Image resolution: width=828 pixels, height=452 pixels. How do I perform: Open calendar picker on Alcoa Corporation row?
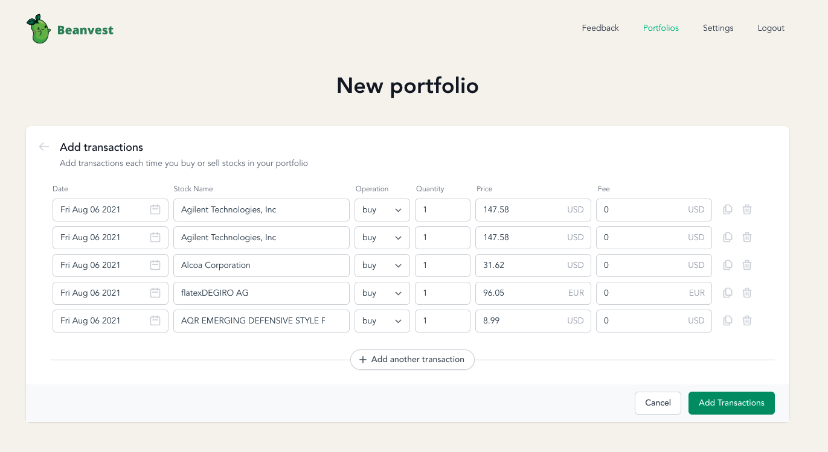pos(156,265)
